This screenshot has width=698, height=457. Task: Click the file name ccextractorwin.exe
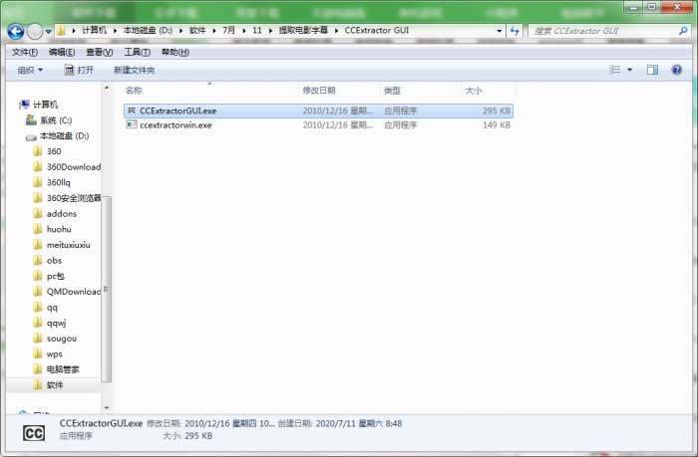pos(175,125)
